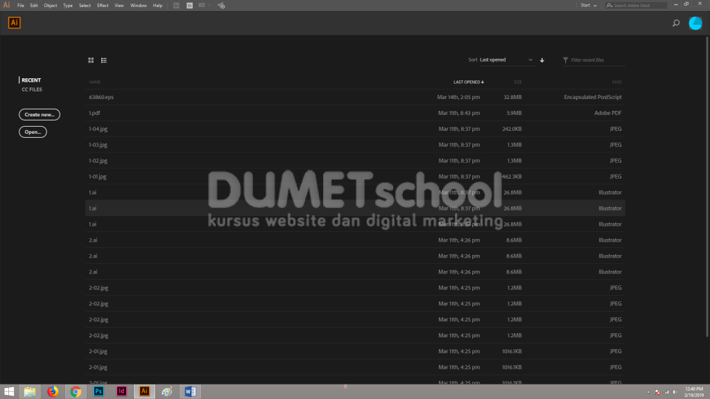Sort by LAST OPENED column header
This screenshot has height=399, width=710.
point(469,82)
